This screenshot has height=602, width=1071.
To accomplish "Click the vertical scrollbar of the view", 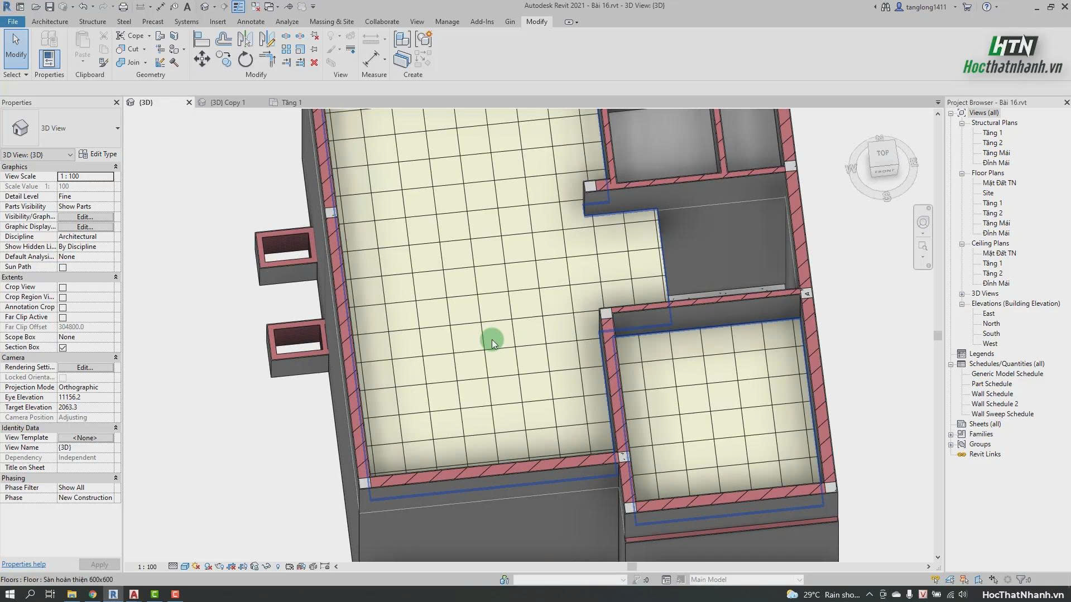I will click(x=938, y=335).
